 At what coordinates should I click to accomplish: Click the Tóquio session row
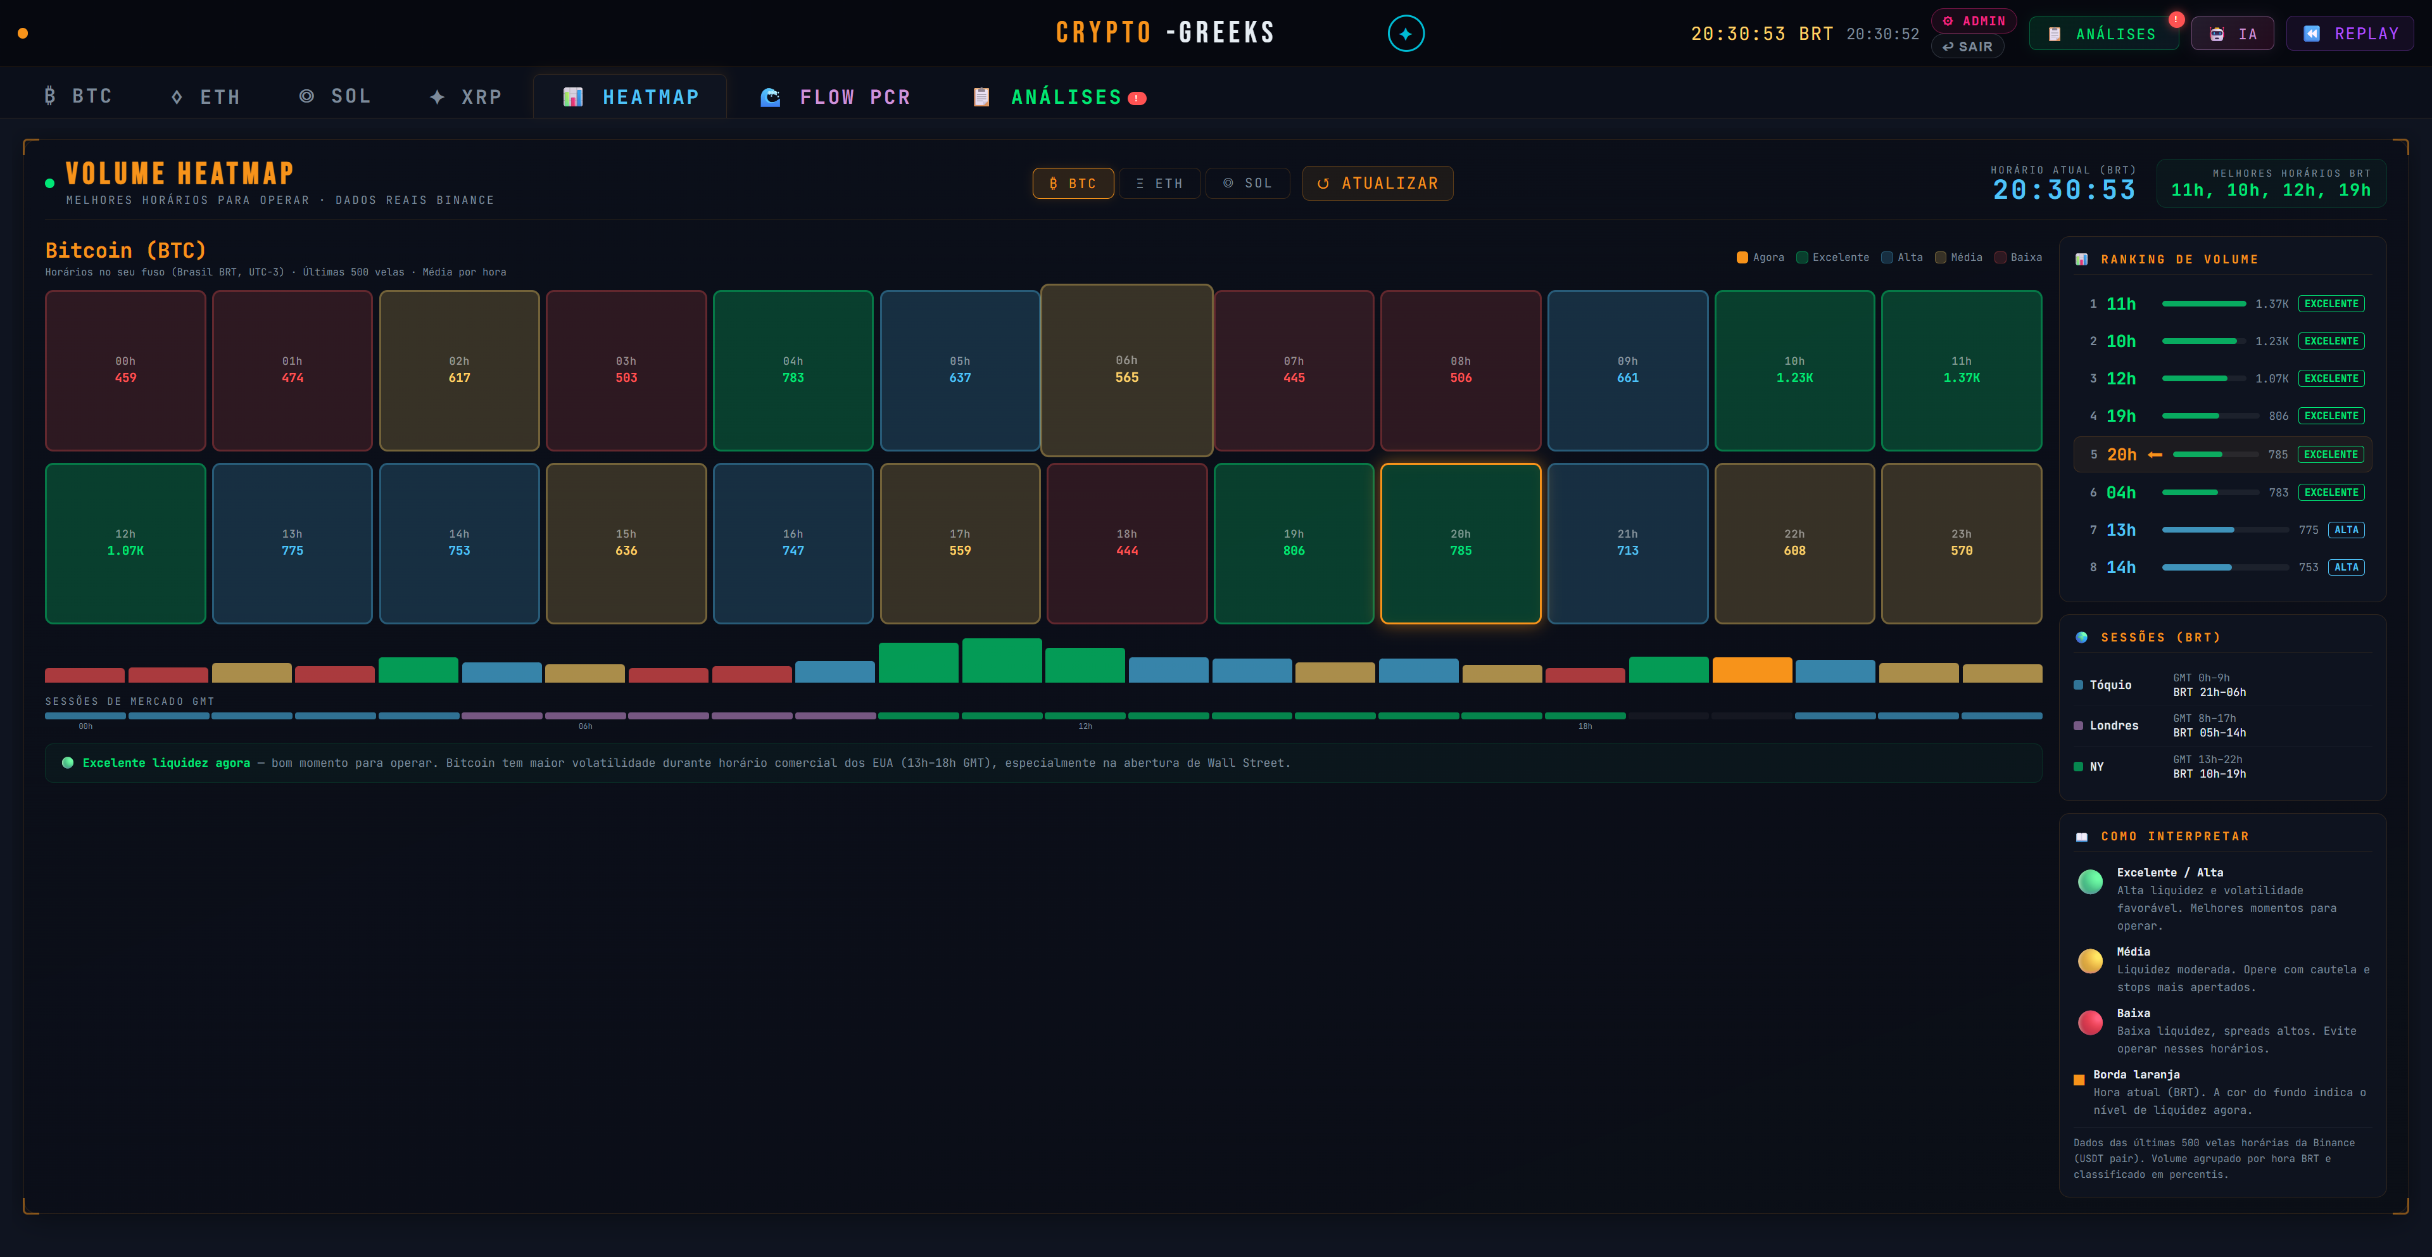coord(2222,685)
